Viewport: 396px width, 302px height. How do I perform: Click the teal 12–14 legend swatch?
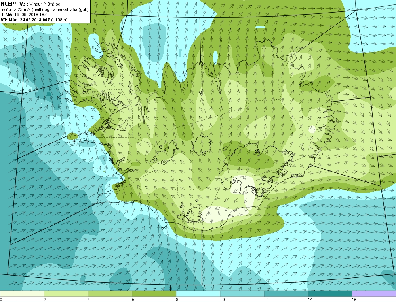click(286, 294)
